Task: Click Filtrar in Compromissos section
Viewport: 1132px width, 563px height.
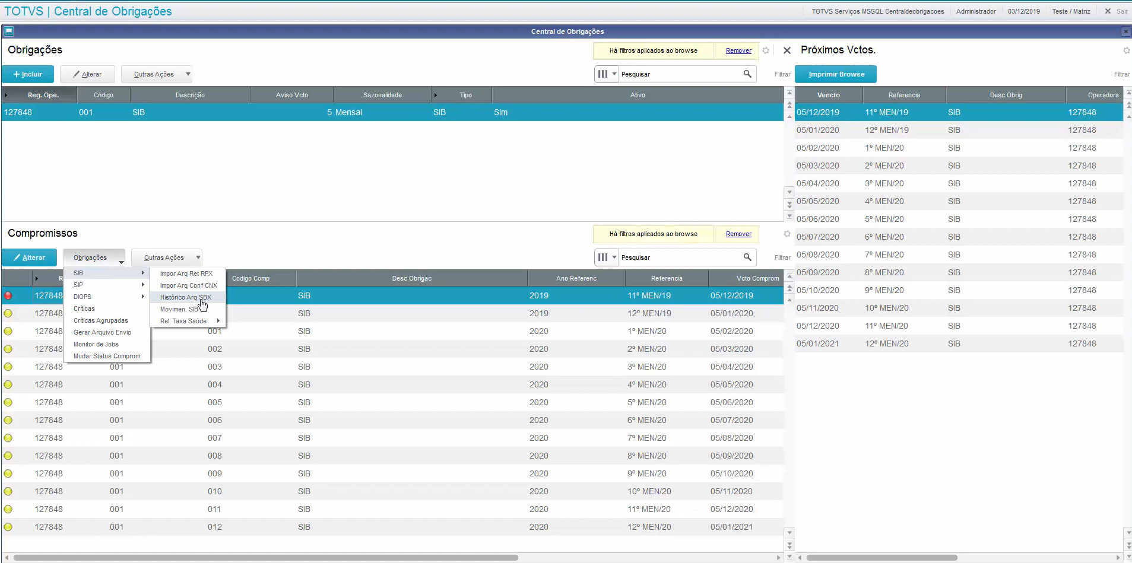Action: pos(782,257)
